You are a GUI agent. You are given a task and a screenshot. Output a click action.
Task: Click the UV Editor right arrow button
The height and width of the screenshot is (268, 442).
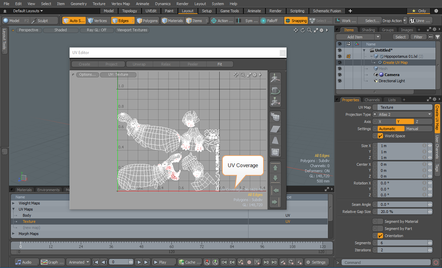click(275, 202)
